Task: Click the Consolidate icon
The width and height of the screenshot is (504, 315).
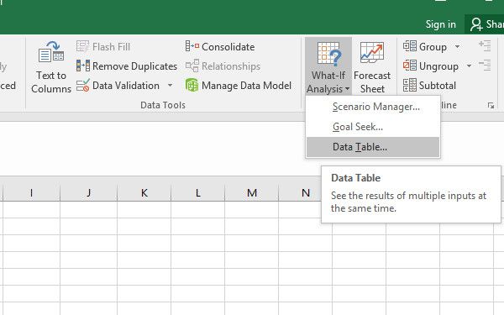Action: point(192,46)
